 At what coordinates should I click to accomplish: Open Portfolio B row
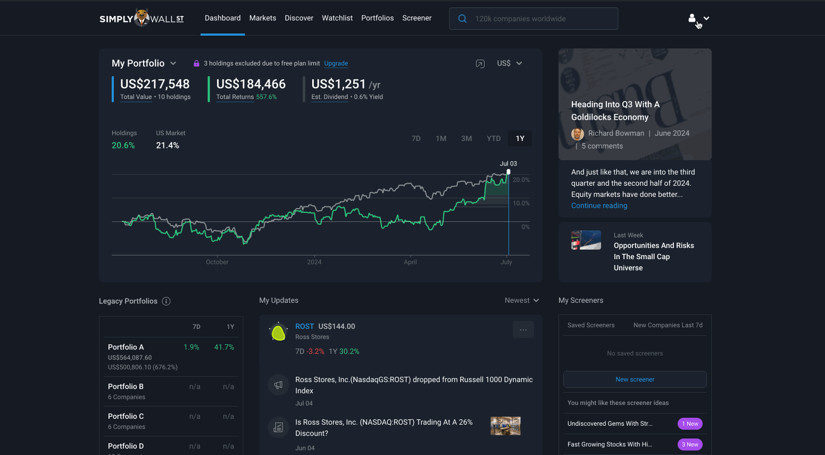click(x=171, y=392)
